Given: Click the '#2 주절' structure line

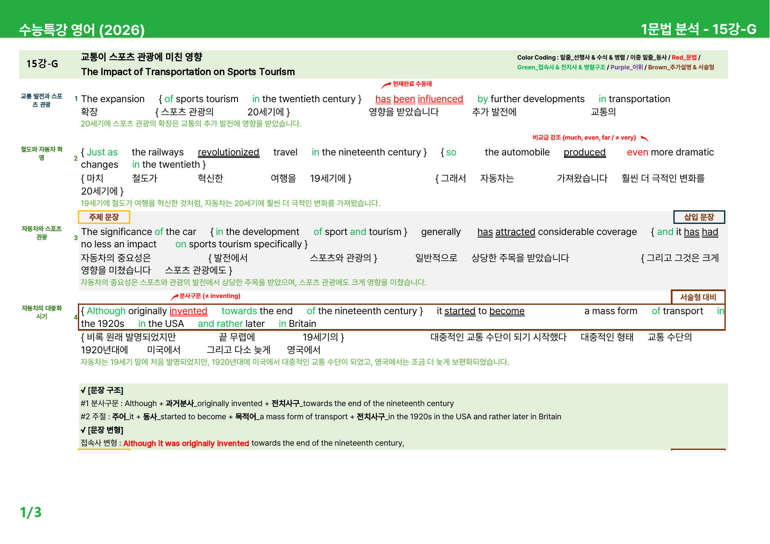Looking at the screenshot, I should click(x=321, y=416).
